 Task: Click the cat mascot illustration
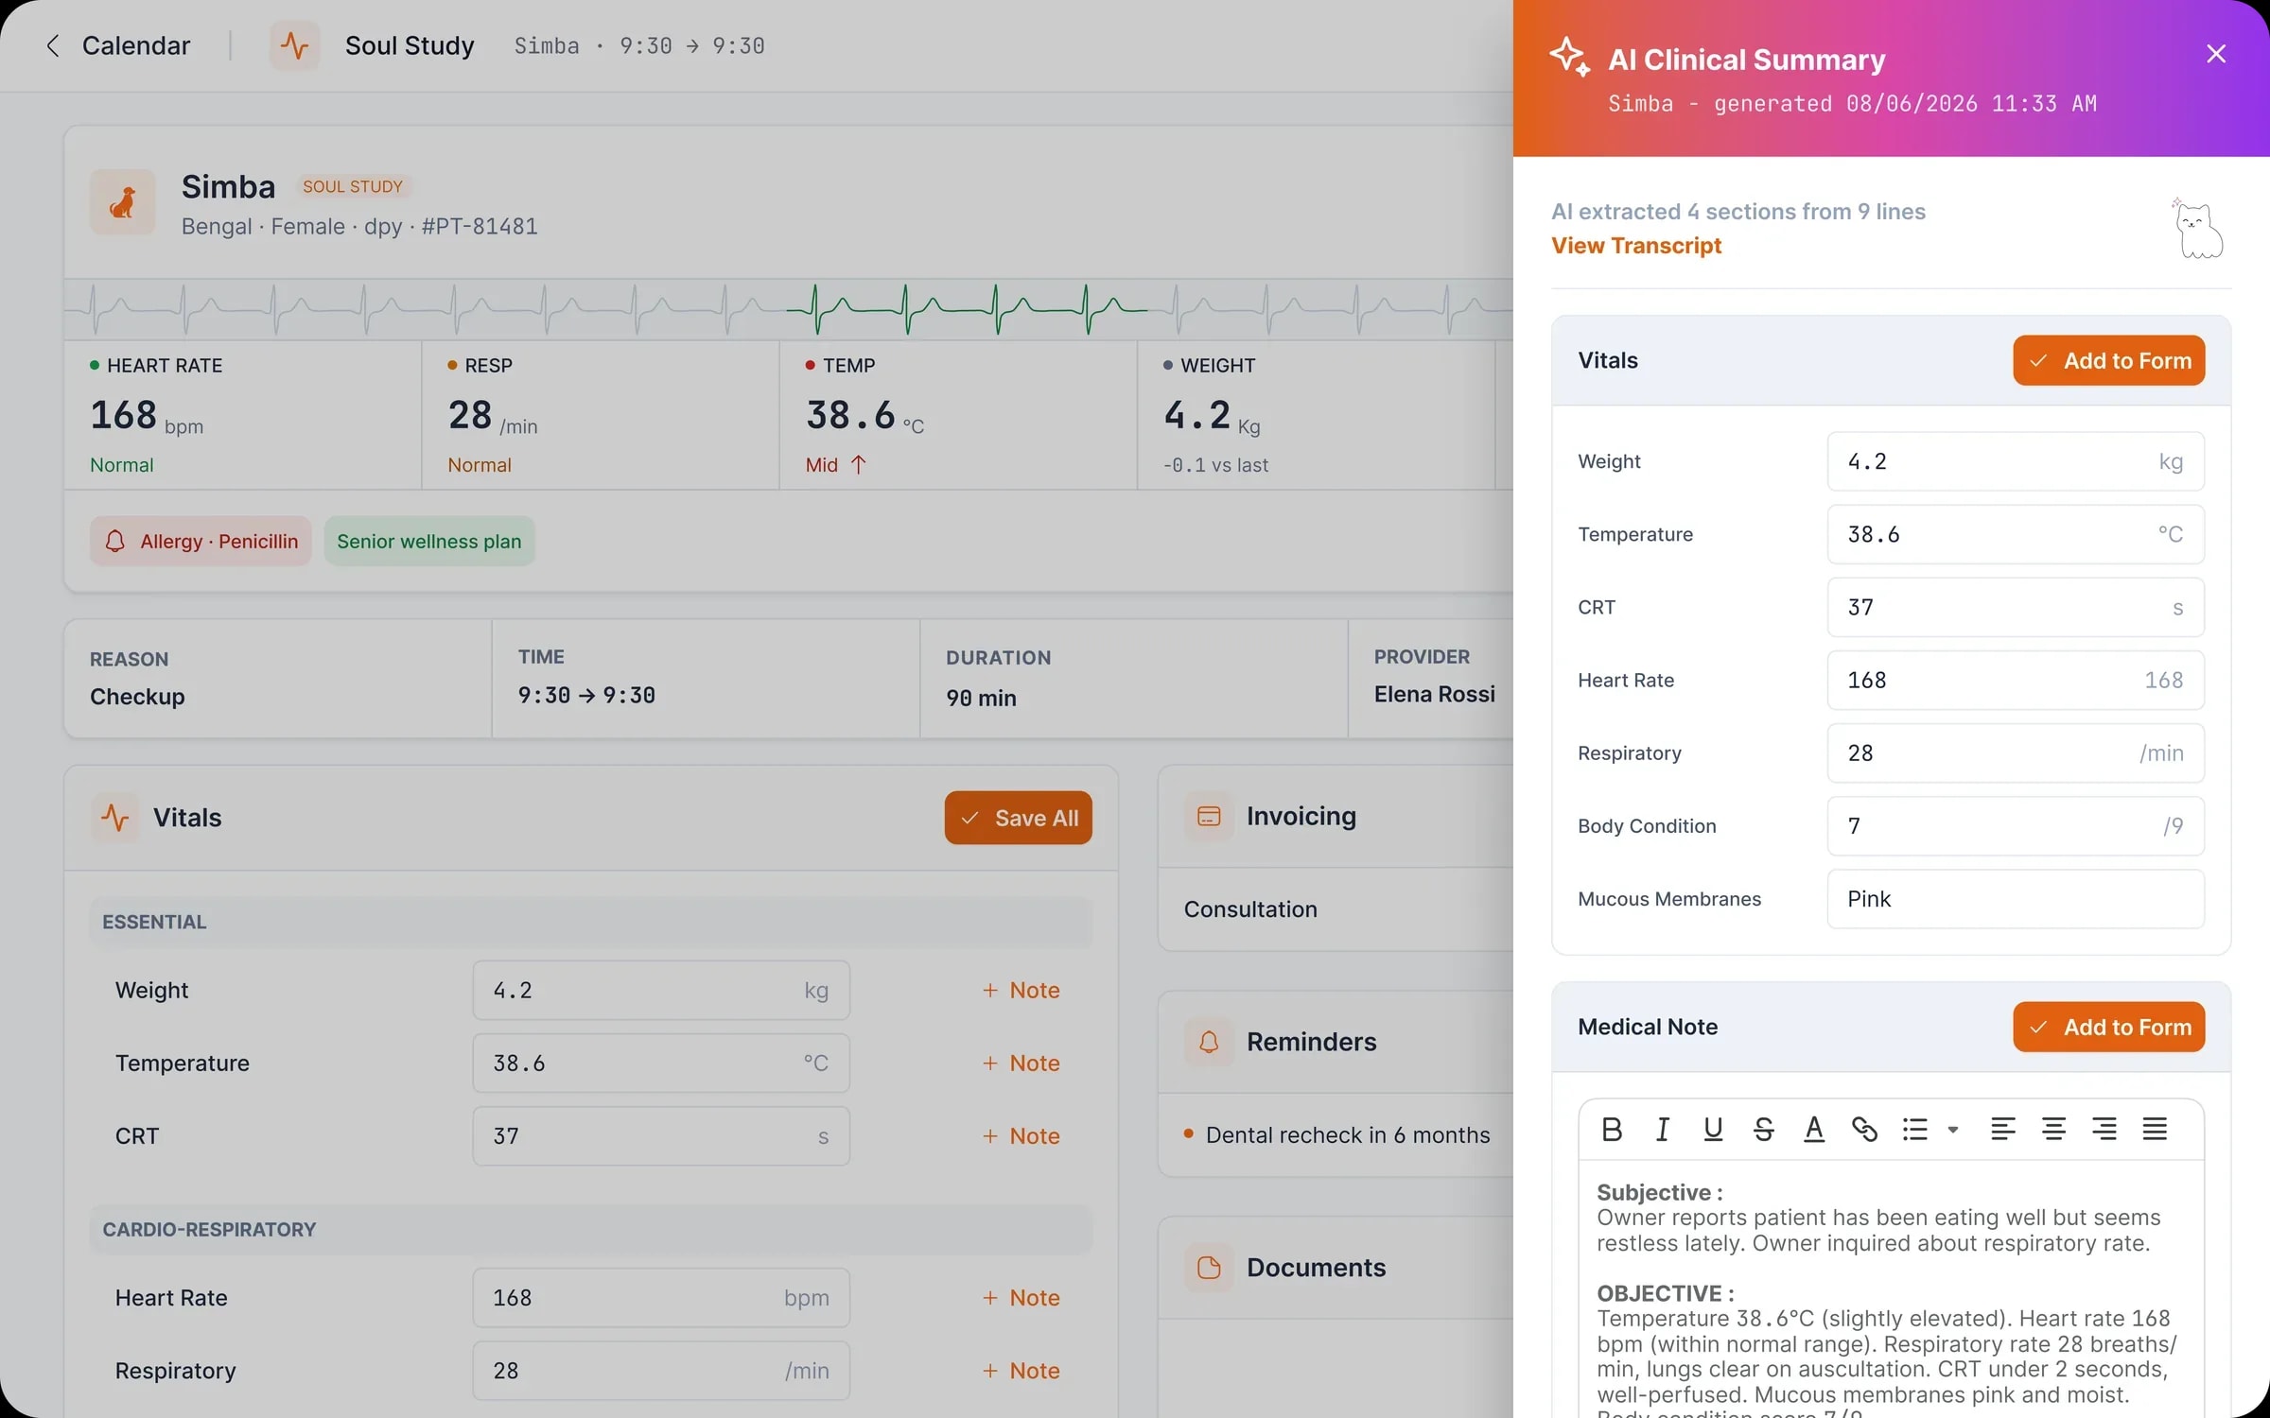[x=2197, y=228]
